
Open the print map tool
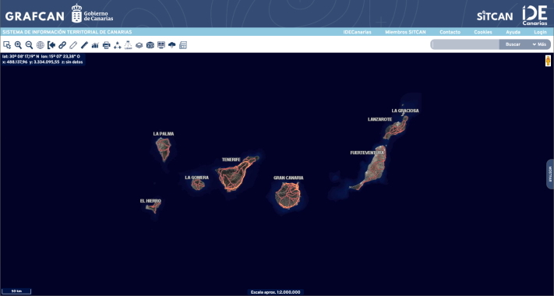(106, 45)
